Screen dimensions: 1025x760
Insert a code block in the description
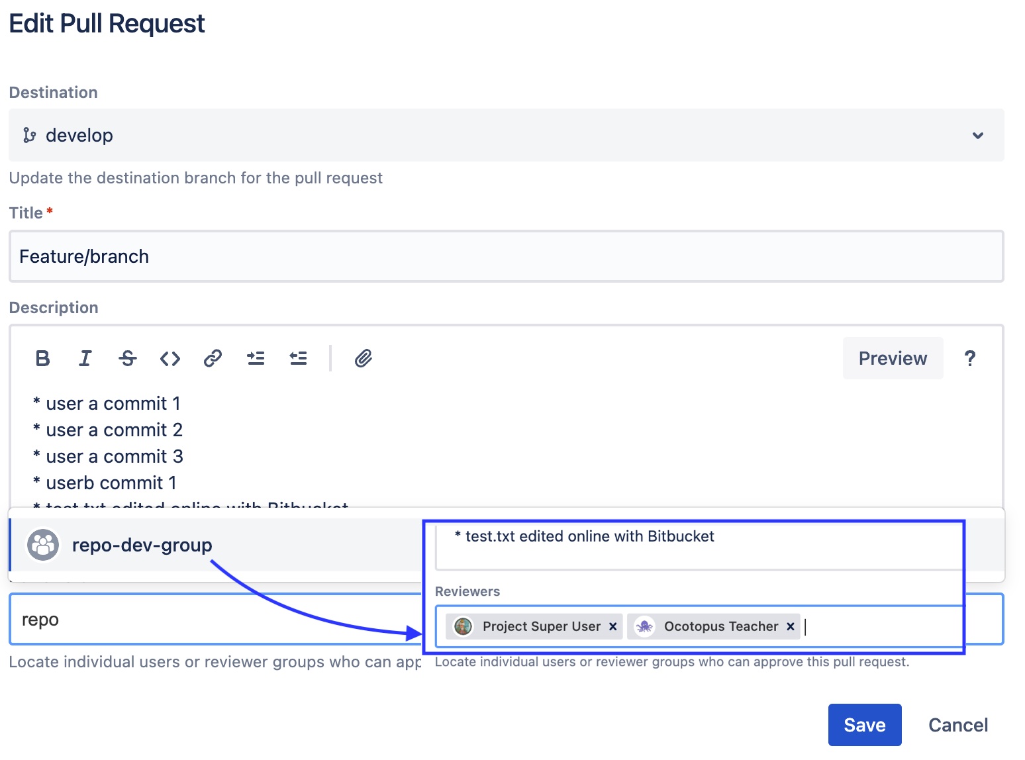pyautogui.click(x=170, y=358)
